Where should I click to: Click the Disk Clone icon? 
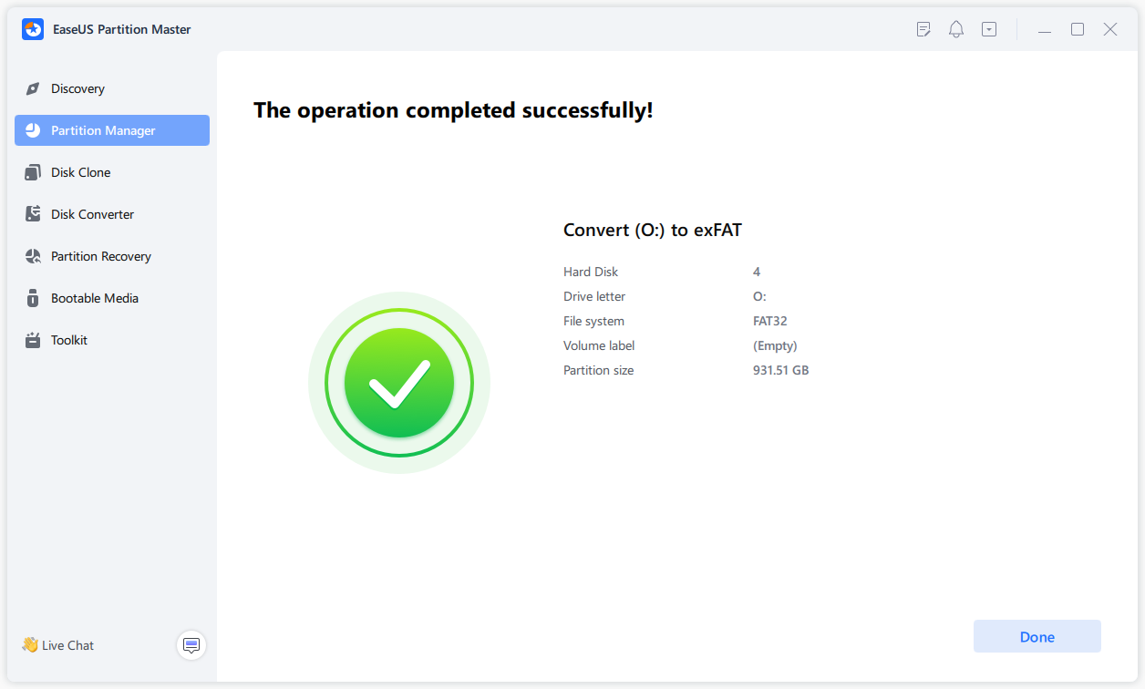click(x=33, y=172)
